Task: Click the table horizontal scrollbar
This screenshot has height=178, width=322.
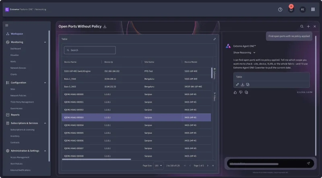Action: (x=96, y=159)
